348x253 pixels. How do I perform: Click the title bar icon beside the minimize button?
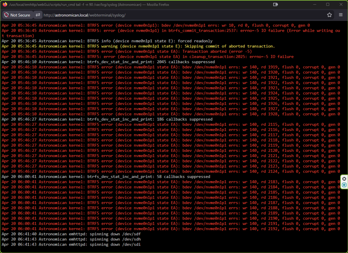[275, 5]
